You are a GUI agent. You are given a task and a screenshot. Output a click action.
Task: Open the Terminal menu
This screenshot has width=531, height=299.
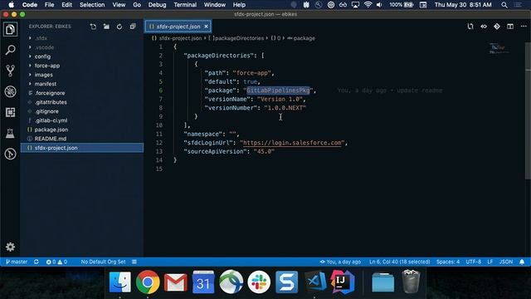(185, 5)
